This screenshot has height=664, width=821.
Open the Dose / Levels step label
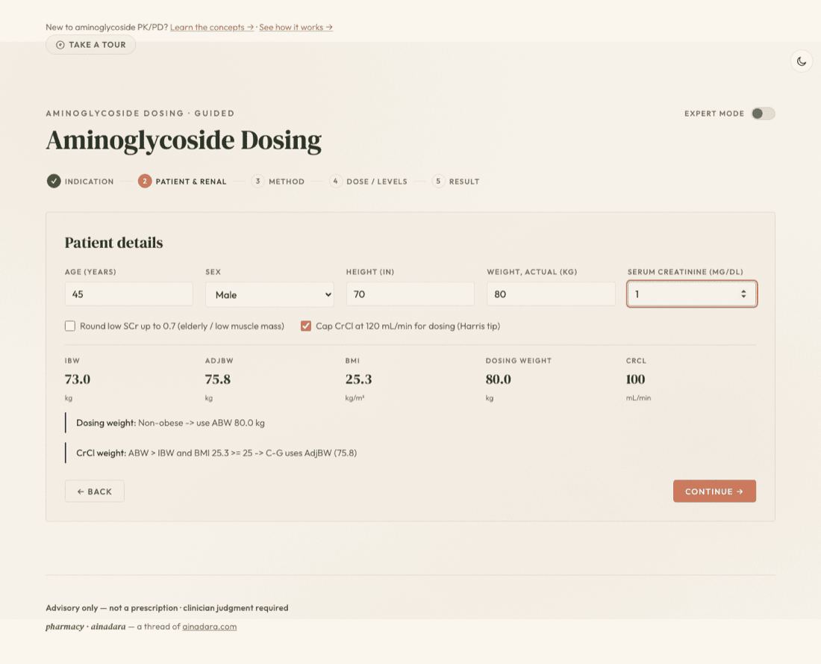377,181
